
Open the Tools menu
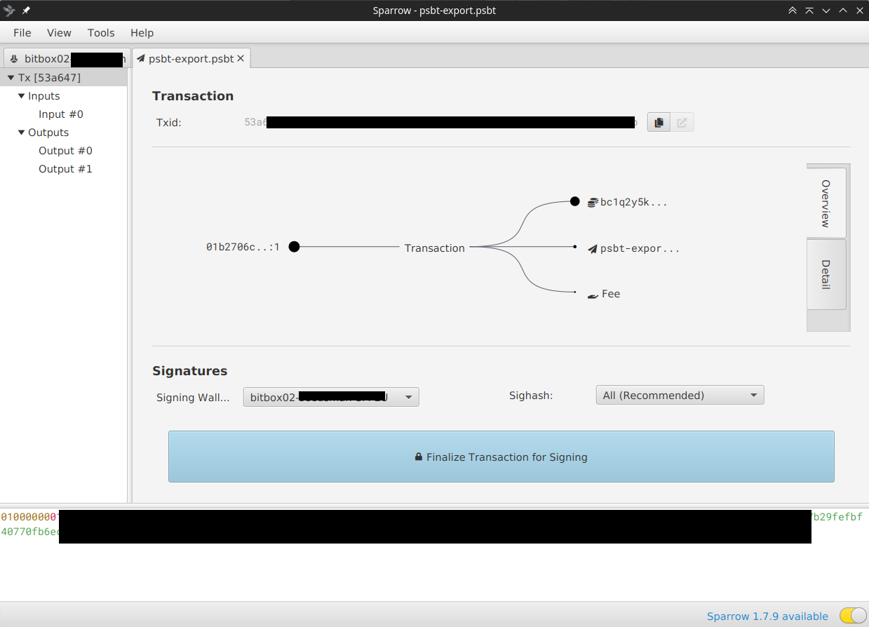pos(100,32)
